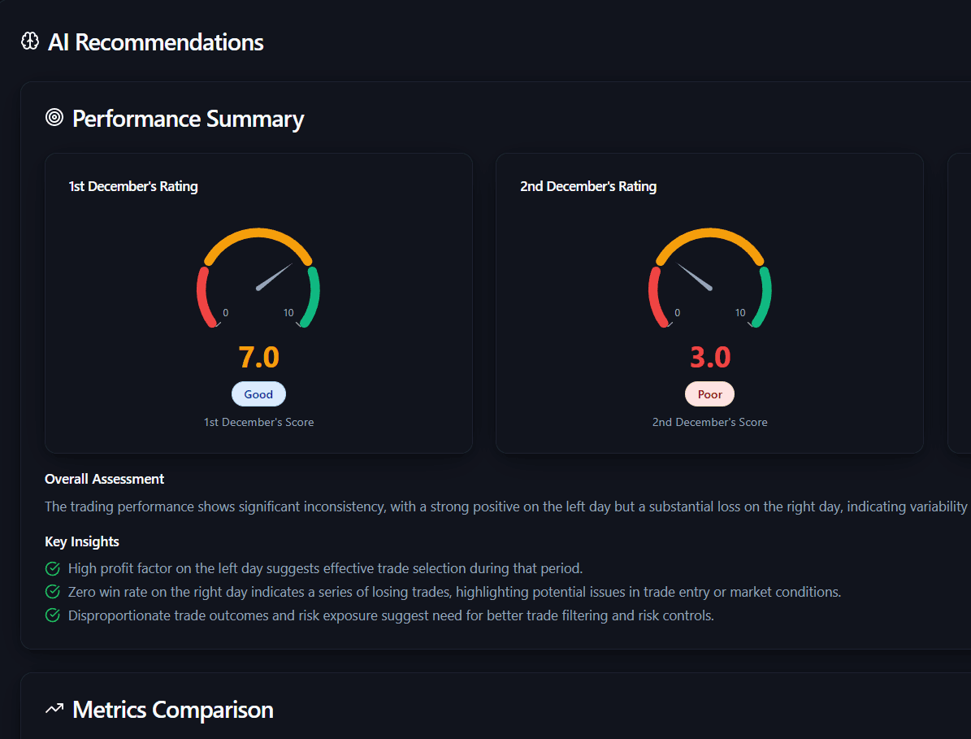Click the 2nd December gauge needle
The width and height of the screenshot is (971, 739).
tap(695, 276)
